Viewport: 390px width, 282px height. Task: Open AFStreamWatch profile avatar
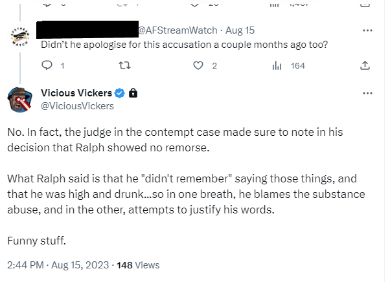[20, 36]
